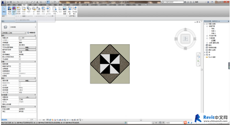Click the Insert from File tool

[55, 11]
